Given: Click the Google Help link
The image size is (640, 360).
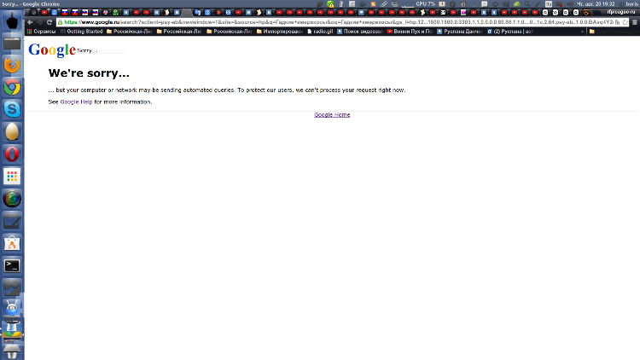Looking at the screenshot, I should pos(76,102).
